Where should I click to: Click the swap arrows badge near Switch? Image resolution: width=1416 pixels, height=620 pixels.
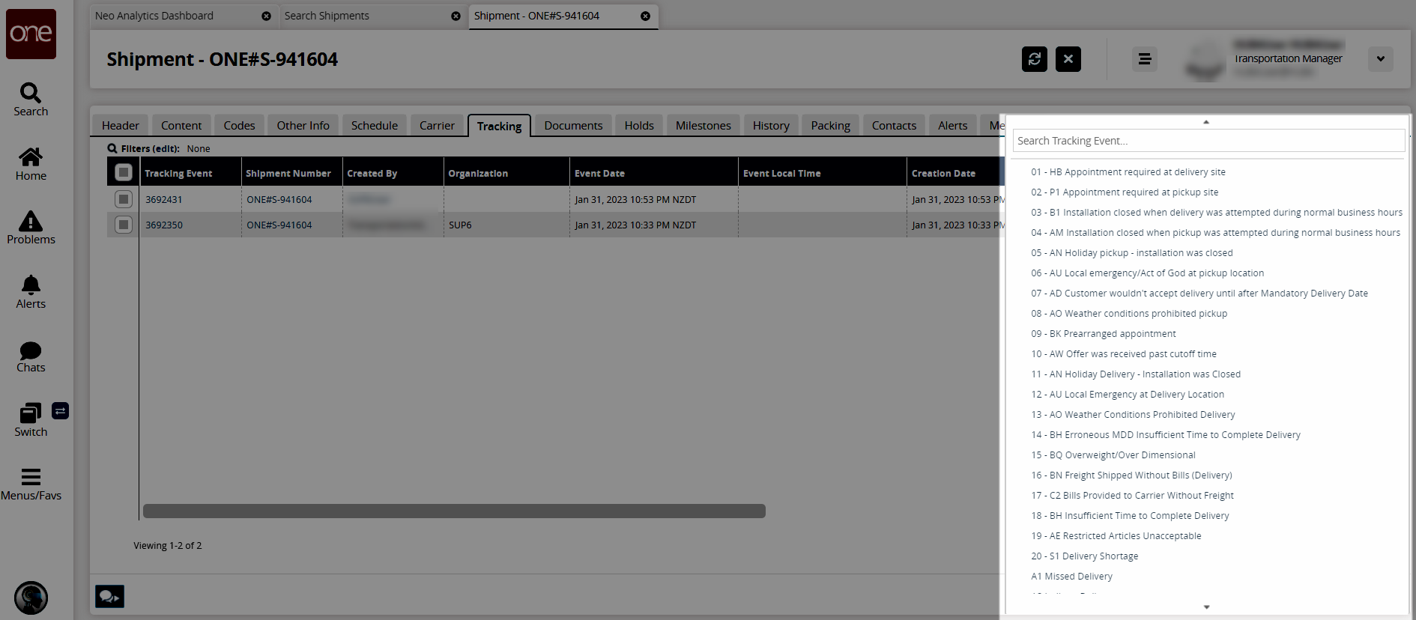(x=61, y=410)
